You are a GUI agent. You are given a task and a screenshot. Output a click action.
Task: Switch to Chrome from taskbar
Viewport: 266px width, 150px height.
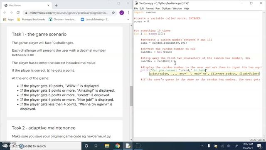pyautogui.click(x=117, y=146)
